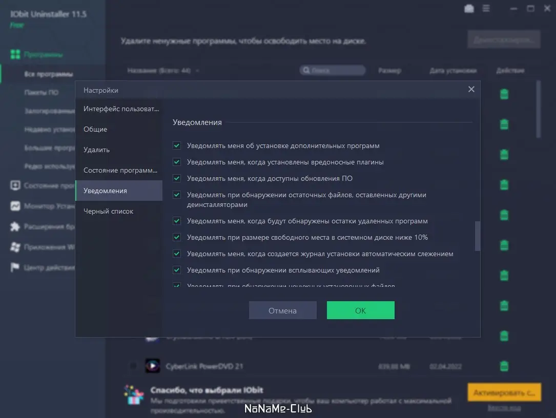Click the Отмена button
556x418 pixels.
282,310
